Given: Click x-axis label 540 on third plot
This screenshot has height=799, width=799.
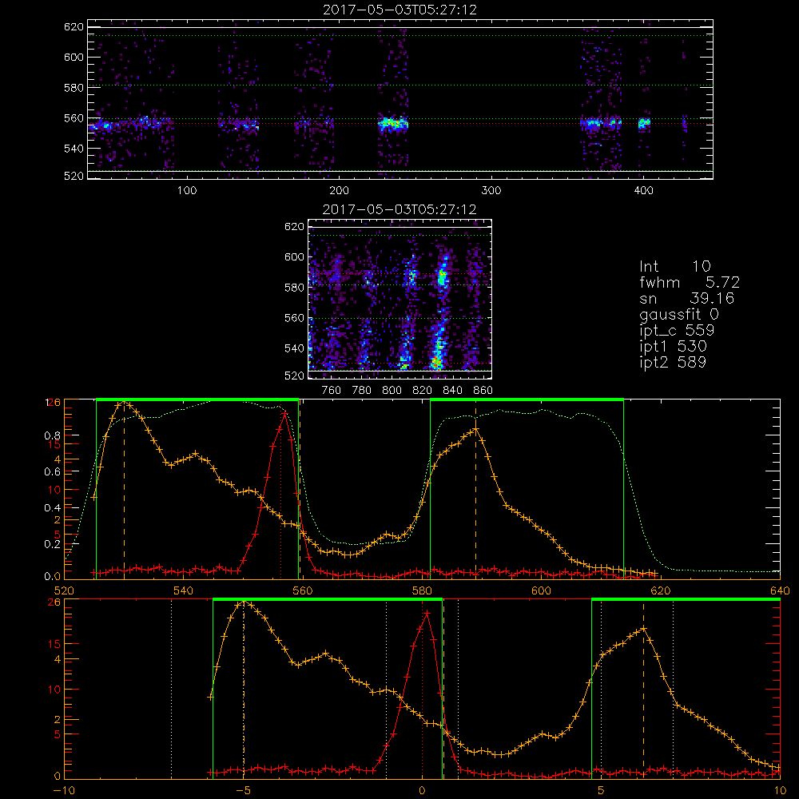Looking at the screenshot, I should click(184, 591).
